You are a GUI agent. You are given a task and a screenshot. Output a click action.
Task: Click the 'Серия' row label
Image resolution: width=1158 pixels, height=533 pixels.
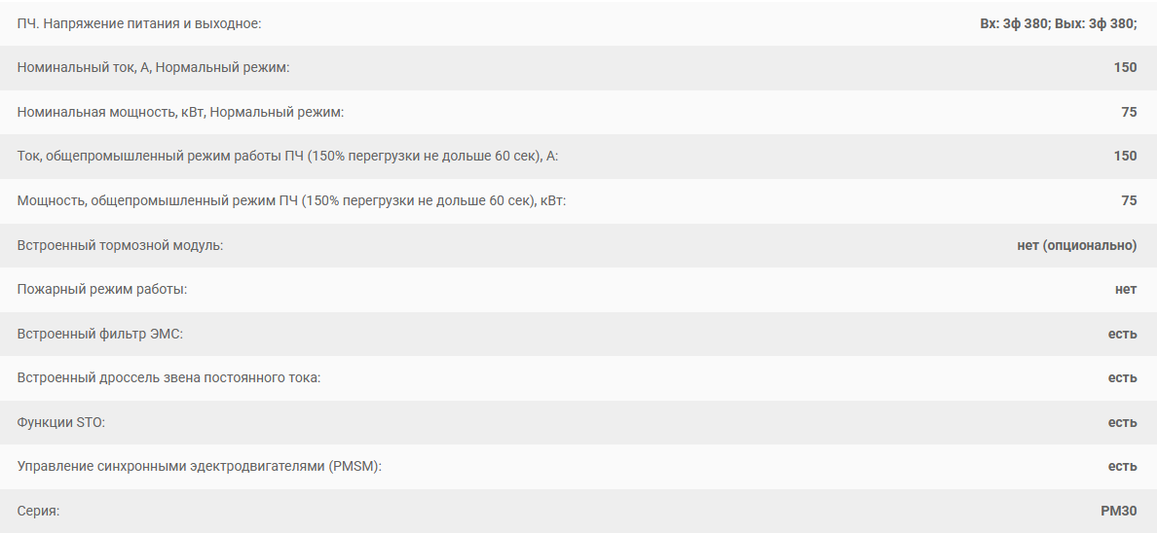[38, 511]
